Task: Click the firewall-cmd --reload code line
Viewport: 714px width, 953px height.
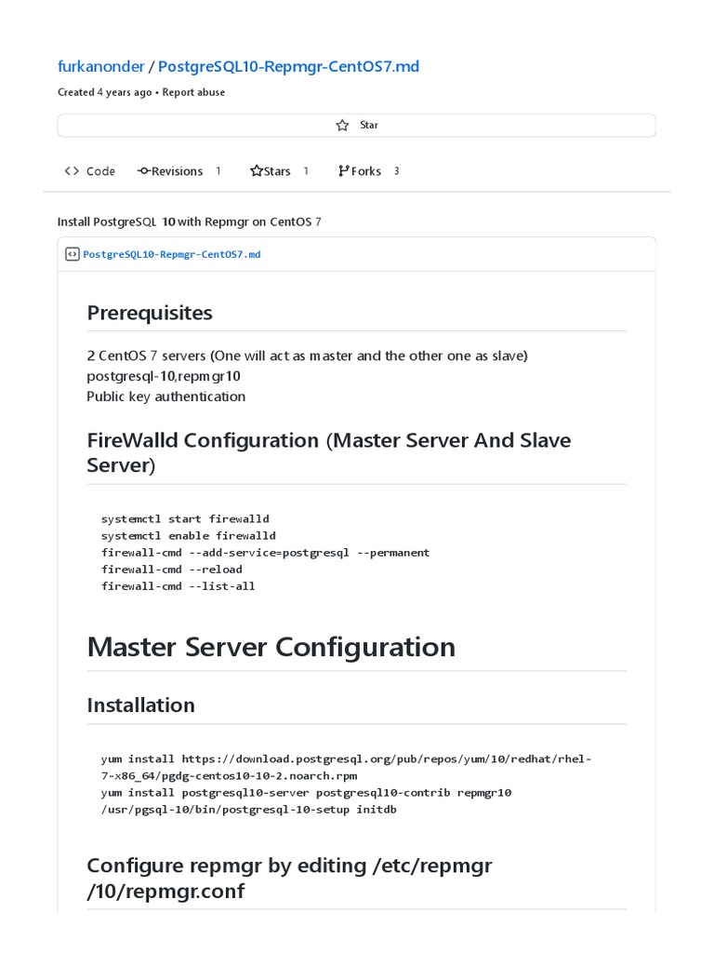Action: (172, 570)
